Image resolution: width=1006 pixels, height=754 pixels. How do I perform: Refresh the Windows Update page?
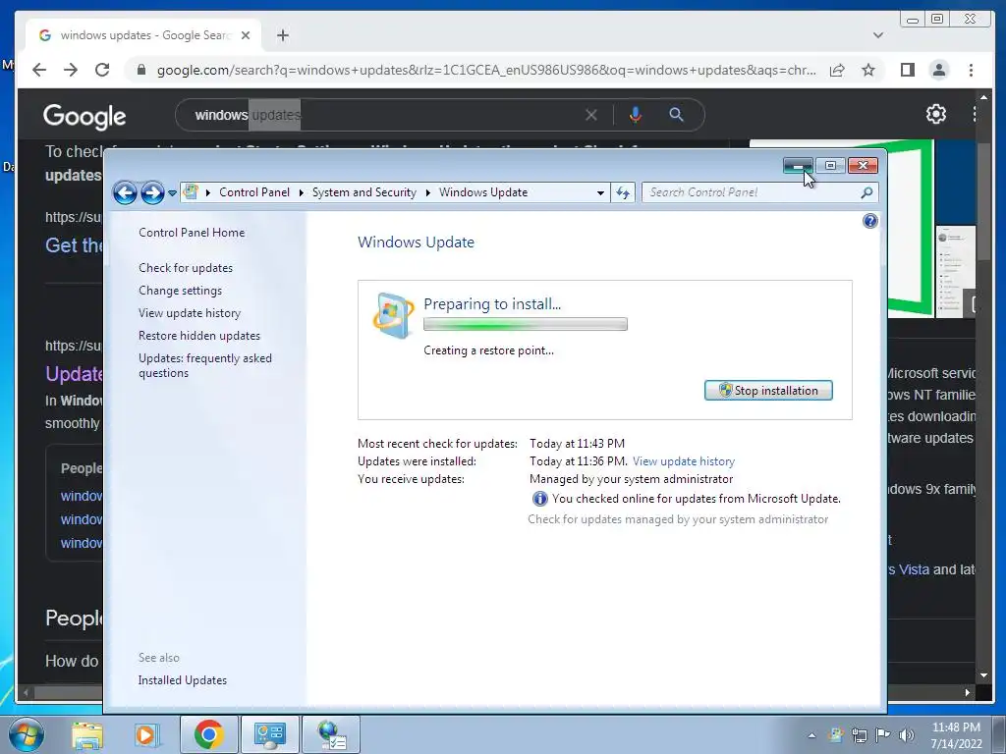click(623, 192)
